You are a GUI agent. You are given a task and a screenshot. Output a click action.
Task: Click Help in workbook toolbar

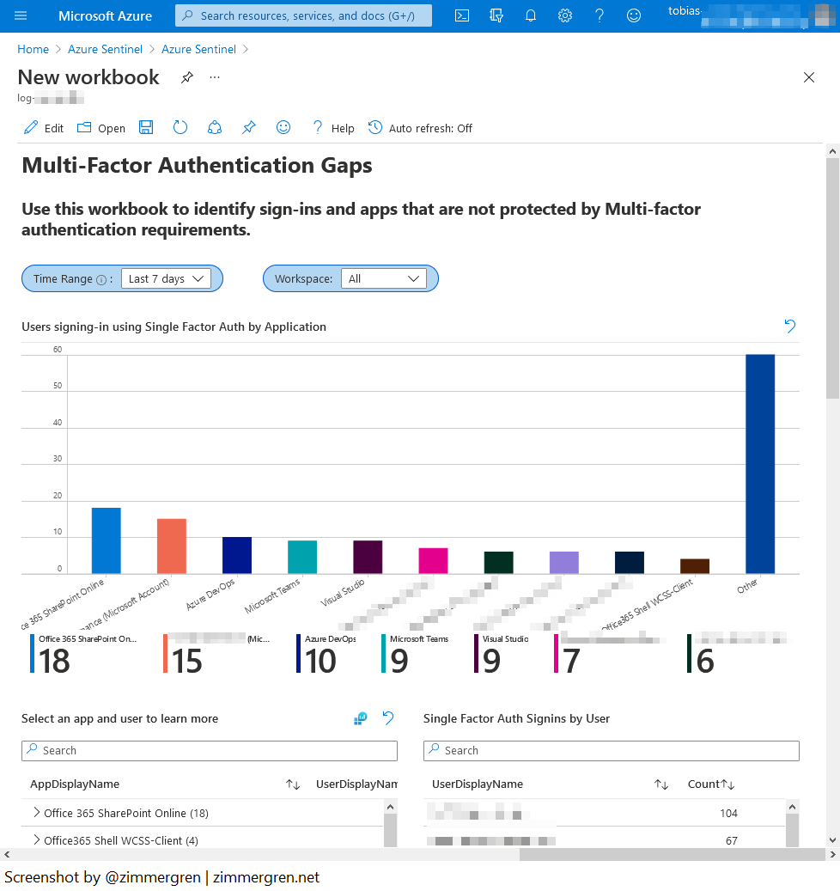[x=333, y=128]
